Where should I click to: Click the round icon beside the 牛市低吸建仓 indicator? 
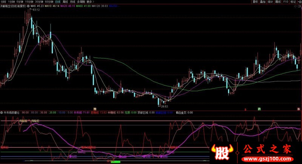(2, 112)
